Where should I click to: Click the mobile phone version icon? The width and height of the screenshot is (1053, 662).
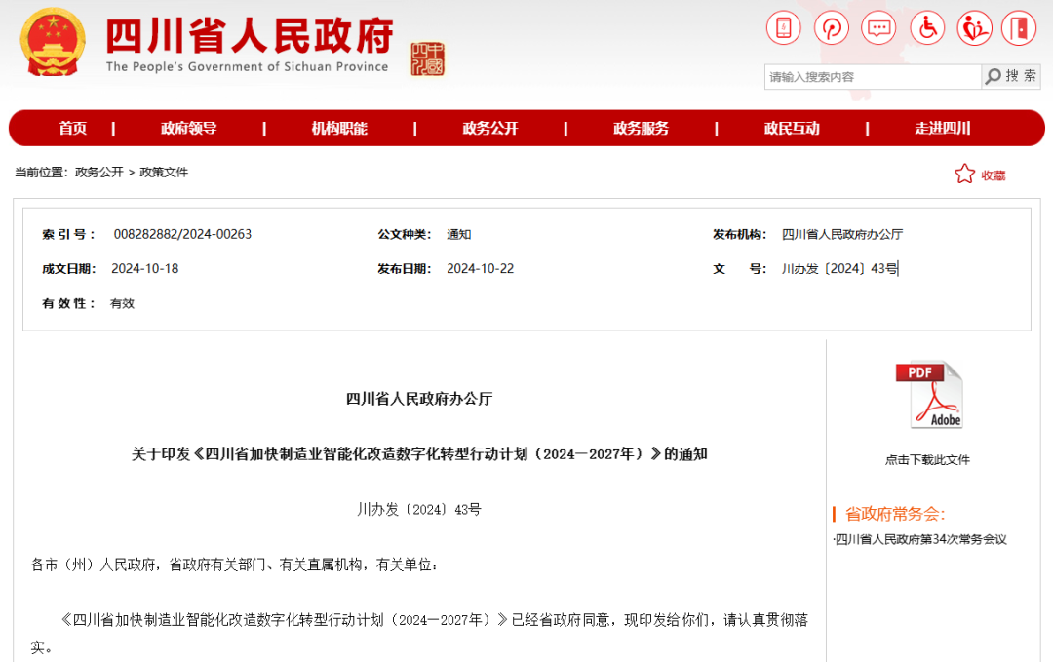(x=783, y=27)
